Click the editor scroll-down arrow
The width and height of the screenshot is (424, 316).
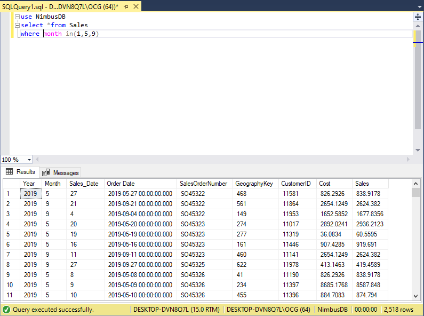coord(418,150)
